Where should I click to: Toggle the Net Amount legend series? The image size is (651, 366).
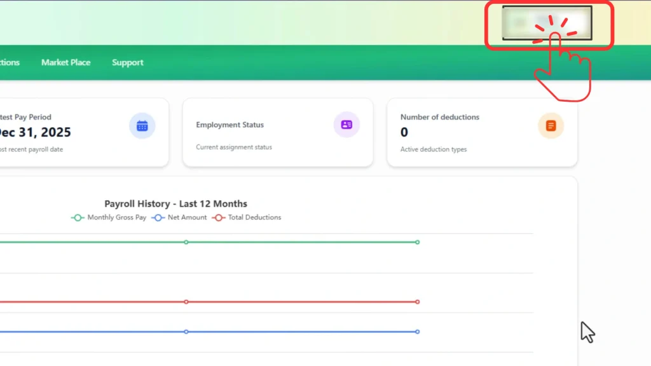pyautogui.click(x=179, y=217)
